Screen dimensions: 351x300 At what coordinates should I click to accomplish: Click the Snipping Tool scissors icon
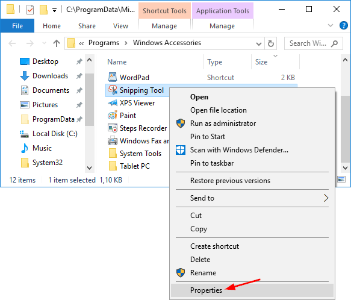[113, 90]
